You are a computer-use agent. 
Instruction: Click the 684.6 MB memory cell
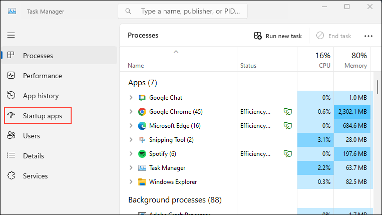352,126
